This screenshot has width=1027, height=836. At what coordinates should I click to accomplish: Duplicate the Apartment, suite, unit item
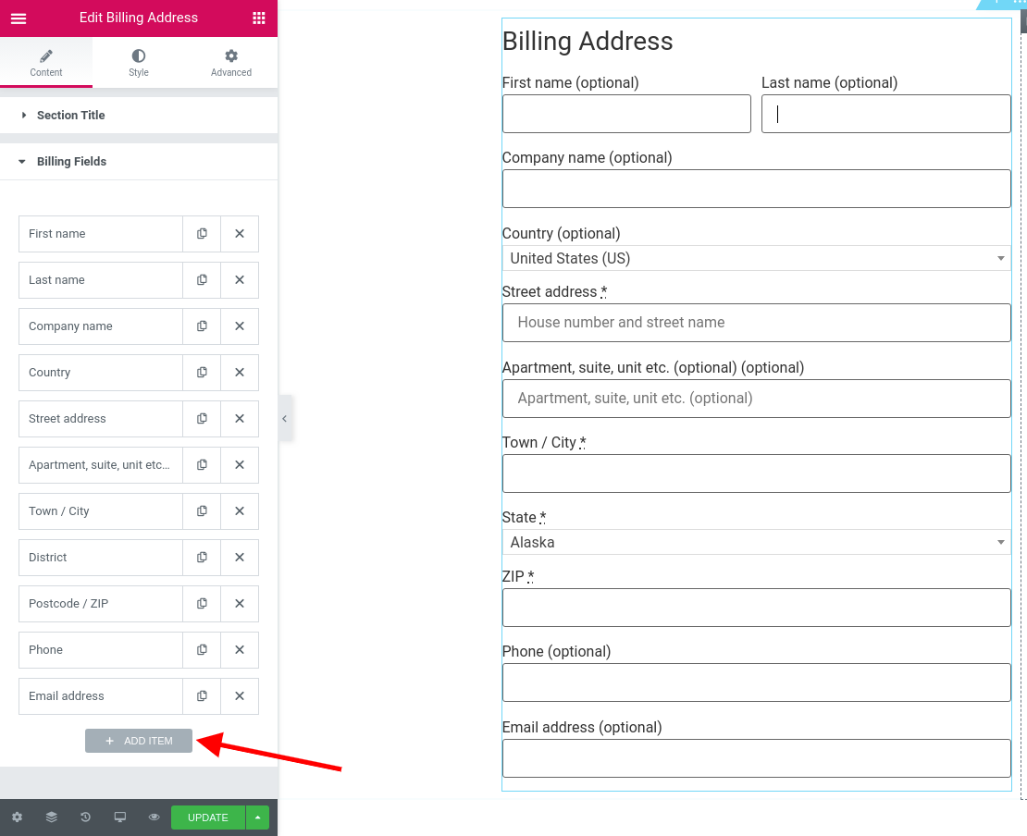[202, 465]
